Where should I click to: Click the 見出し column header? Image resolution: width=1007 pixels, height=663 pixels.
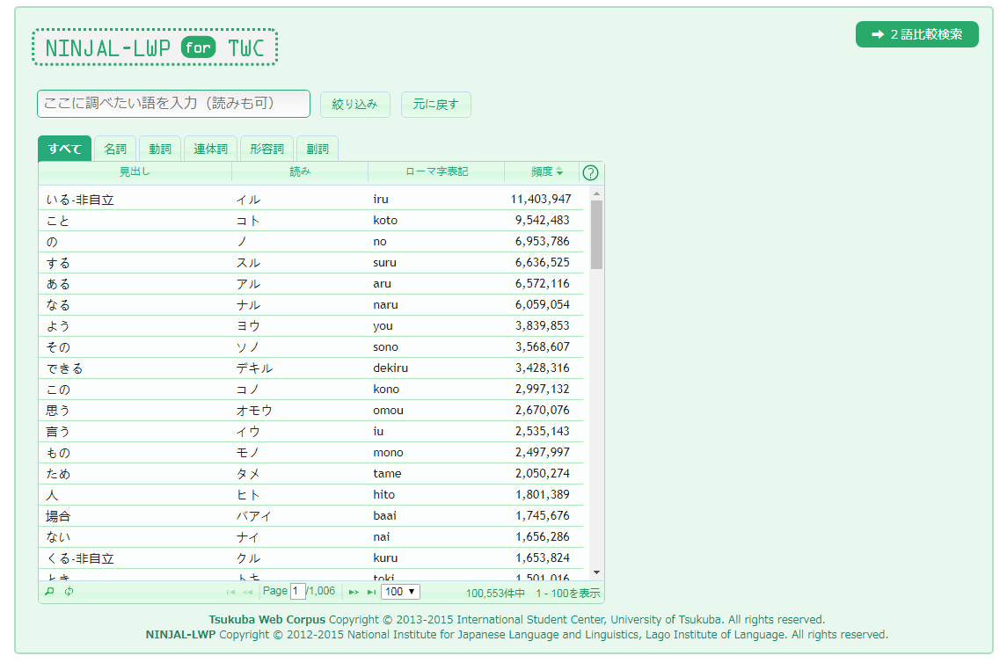point(135,171)
